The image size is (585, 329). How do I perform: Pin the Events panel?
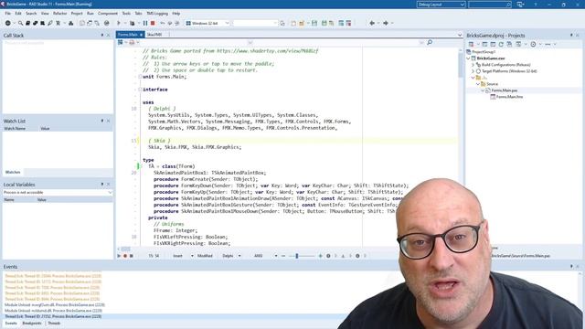tap(571, 266)
